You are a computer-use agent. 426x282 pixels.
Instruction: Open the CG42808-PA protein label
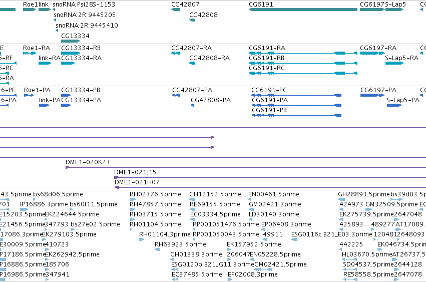[x=211, y=100]
